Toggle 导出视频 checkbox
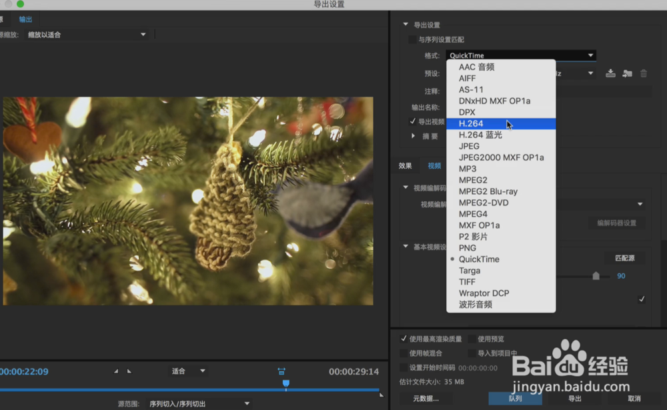Image resolution: width=667 pixels, height=410 pixels. point(412,121)
